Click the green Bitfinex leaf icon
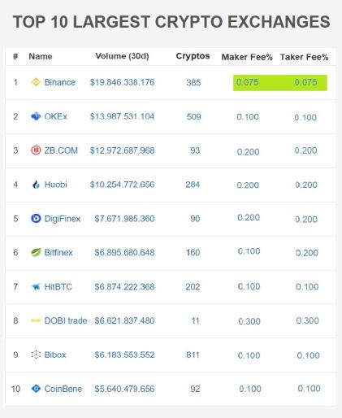 click(36, 252)
